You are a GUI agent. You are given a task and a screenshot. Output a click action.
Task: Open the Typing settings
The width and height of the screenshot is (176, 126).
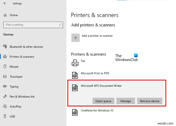point(14,87)
